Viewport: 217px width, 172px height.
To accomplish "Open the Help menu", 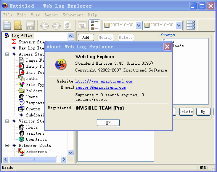I will [x=92, y=15].
